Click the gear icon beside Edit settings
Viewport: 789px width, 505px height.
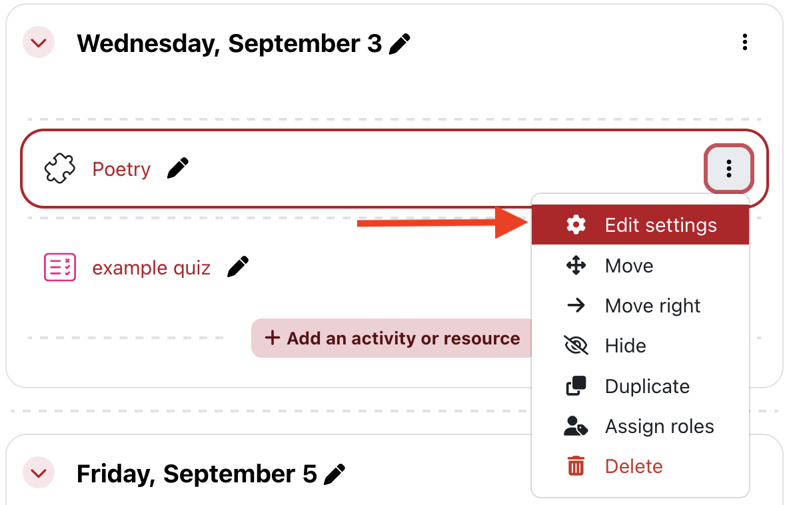click(577, 225)
